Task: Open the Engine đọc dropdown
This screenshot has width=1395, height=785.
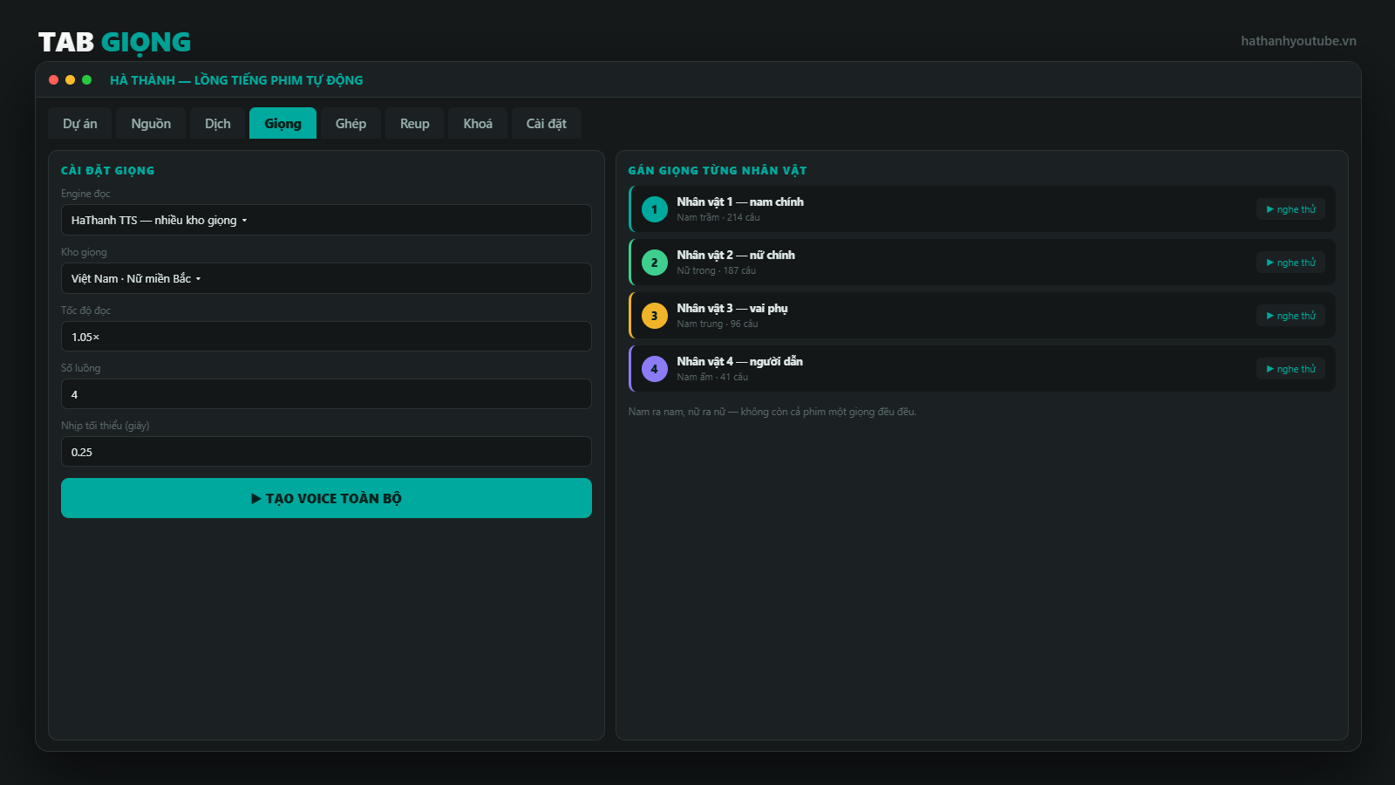Action: tap(326, 220)
